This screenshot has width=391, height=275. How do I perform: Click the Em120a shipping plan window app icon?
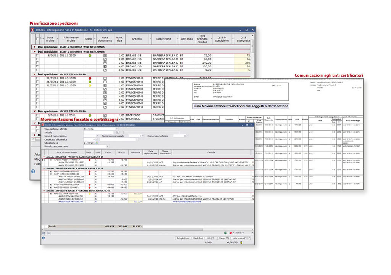33,30
